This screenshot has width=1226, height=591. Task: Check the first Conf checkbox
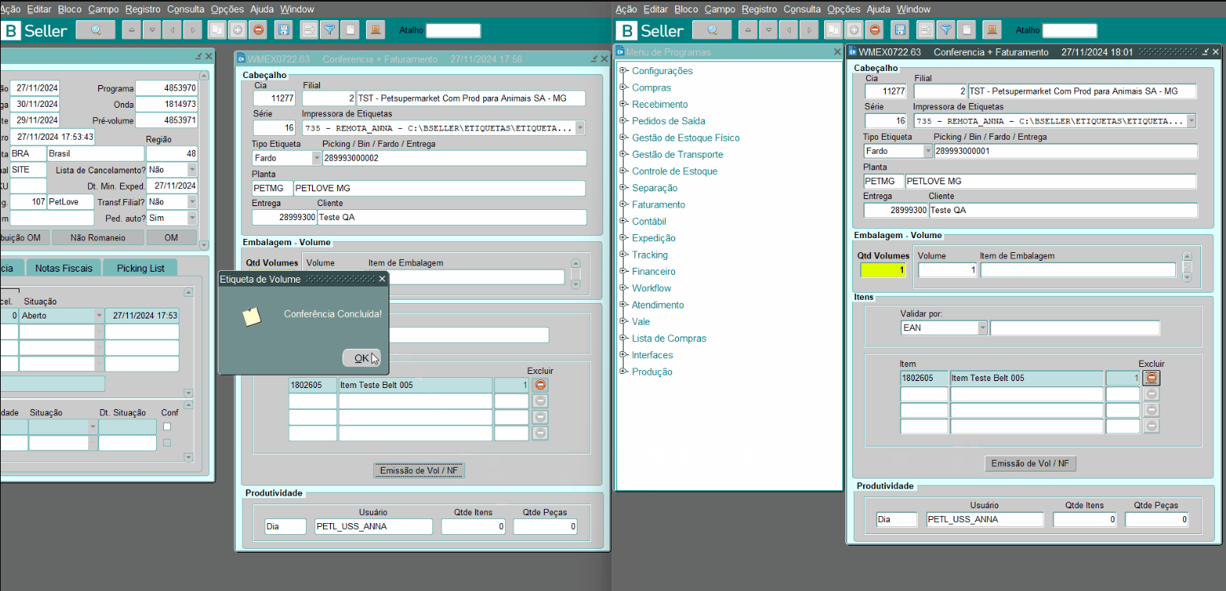(167, 427)
